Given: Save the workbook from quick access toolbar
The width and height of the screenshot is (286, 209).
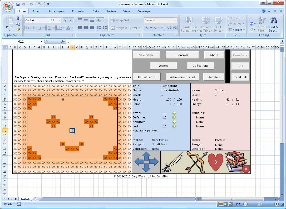Looking at the screenshot, I should (x=17, y=4).
